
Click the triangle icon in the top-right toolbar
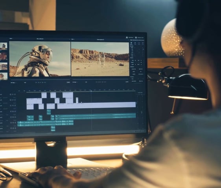(x=127, y=37)
